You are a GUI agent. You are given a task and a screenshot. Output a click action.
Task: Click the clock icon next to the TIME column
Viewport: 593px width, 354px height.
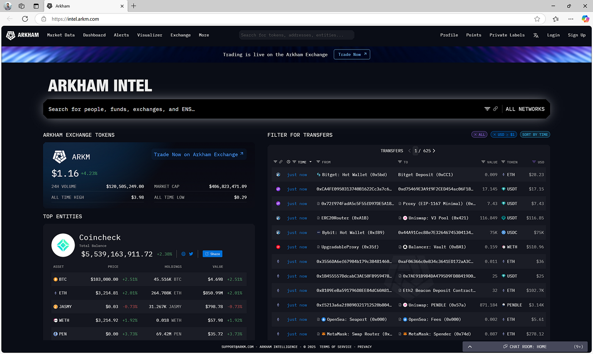point(288,162)
